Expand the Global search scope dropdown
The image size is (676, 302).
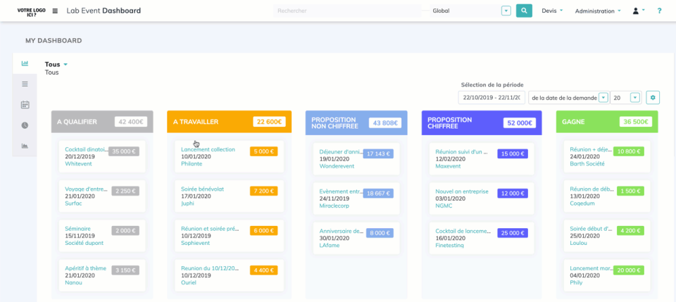click(x=506, y=11)
